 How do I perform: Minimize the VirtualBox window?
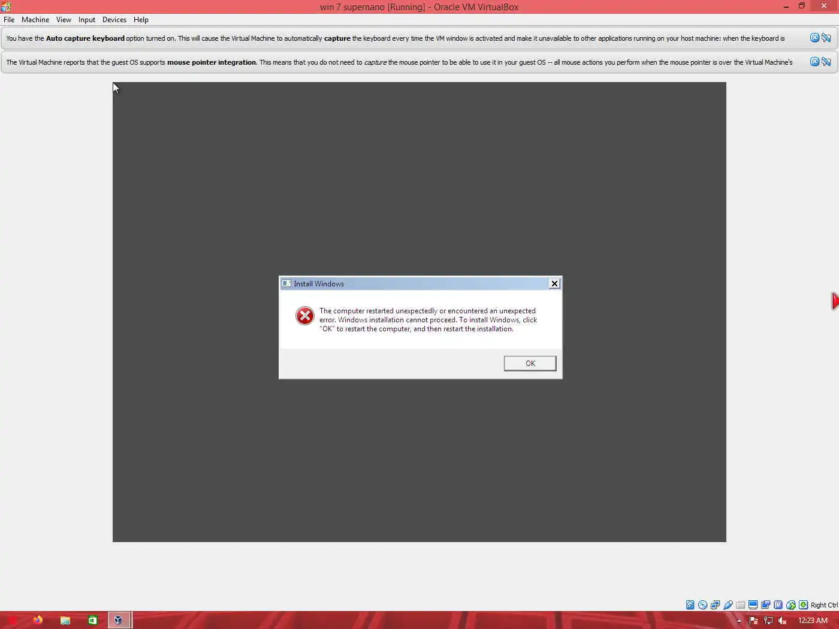click(x=786, y=7)
